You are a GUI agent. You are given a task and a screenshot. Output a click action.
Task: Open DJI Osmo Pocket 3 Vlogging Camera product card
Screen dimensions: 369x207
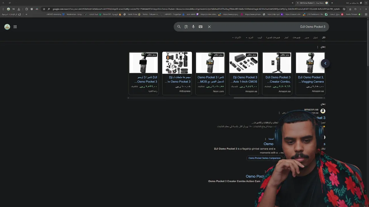coord(310,73)
